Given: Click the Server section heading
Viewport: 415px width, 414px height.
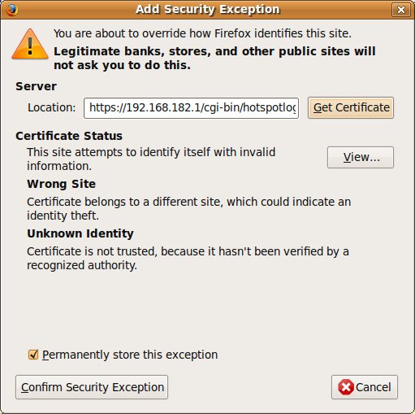Looking at the screenshot, I should click(36, 86).
